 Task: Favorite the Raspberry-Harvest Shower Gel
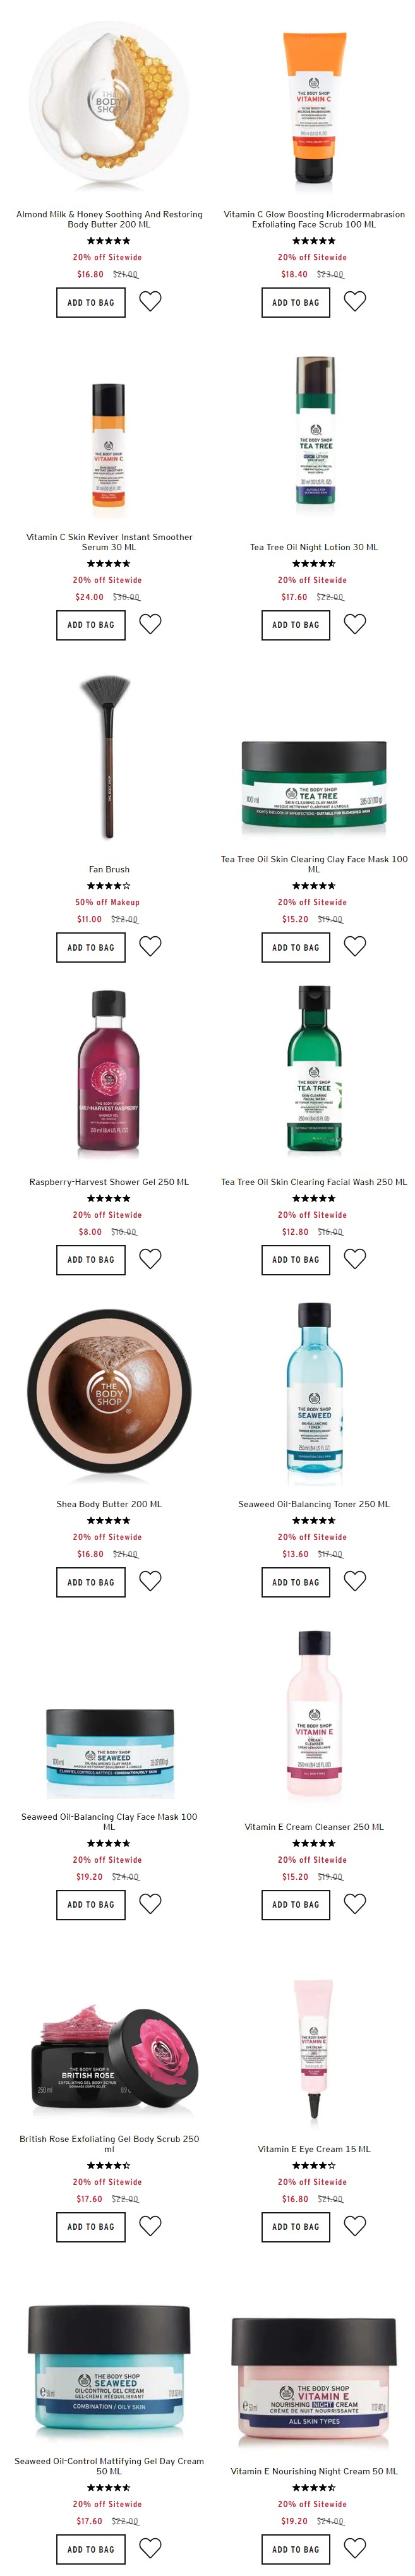click(x=150, y=1259)
